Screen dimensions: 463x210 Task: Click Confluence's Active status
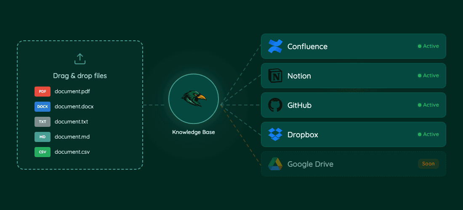(428, 46)
